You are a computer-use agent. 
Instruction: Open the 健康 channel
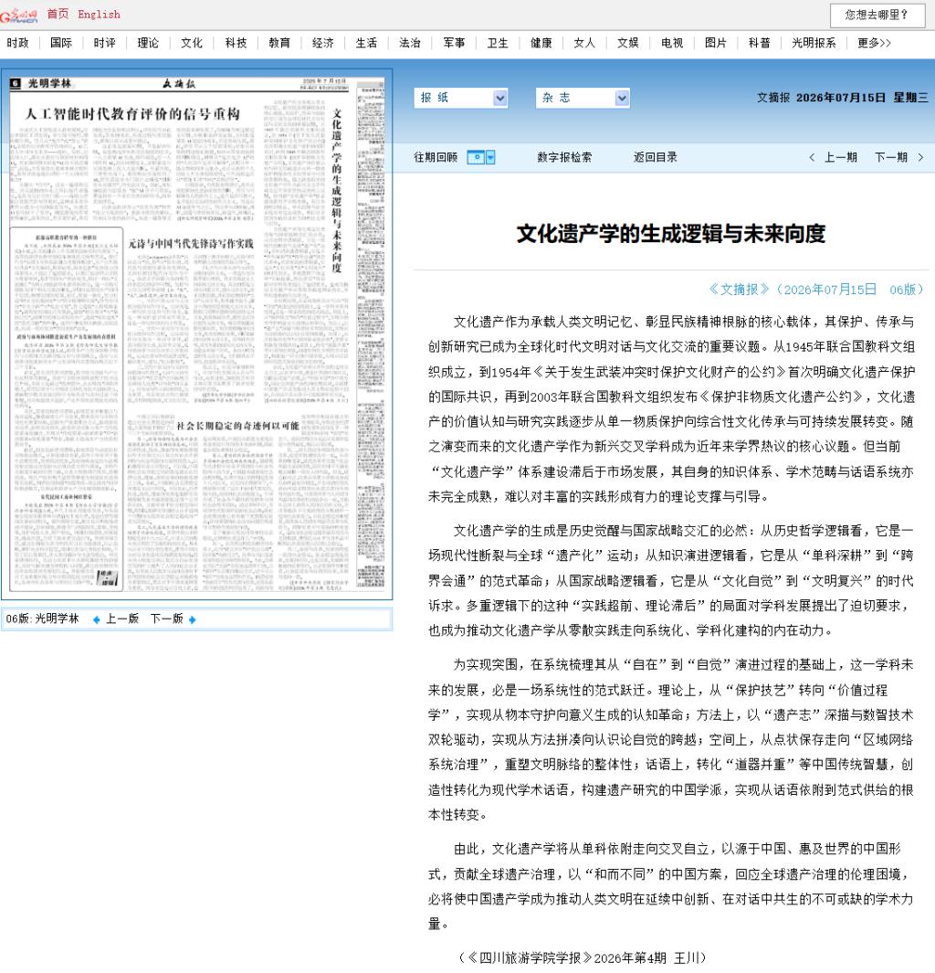pos(541,43)
